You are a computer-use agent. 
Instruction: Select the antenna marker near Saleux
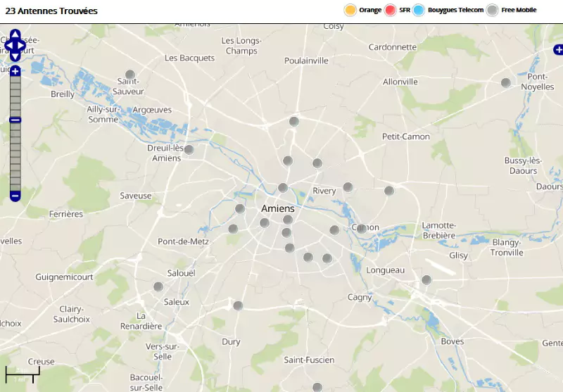coord(158,286)
